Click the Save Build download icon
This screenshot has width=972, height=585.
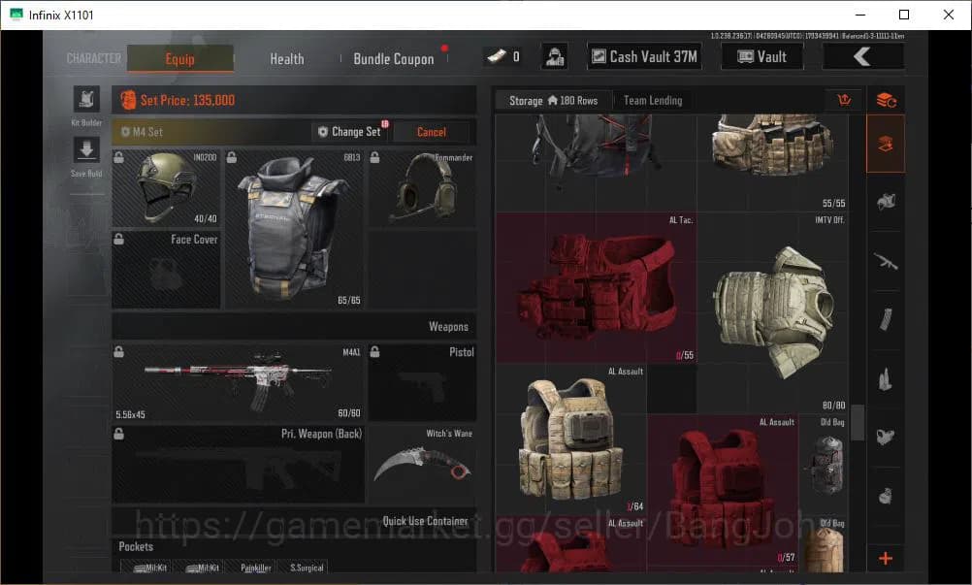pos(86,150)
